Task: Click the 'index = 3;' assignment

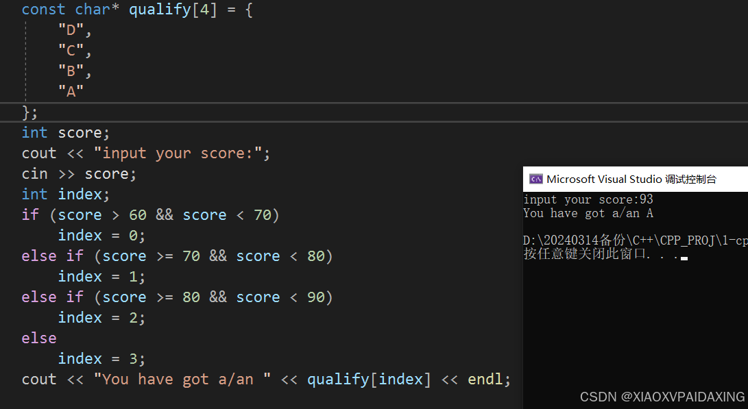Action: [101, 358]
